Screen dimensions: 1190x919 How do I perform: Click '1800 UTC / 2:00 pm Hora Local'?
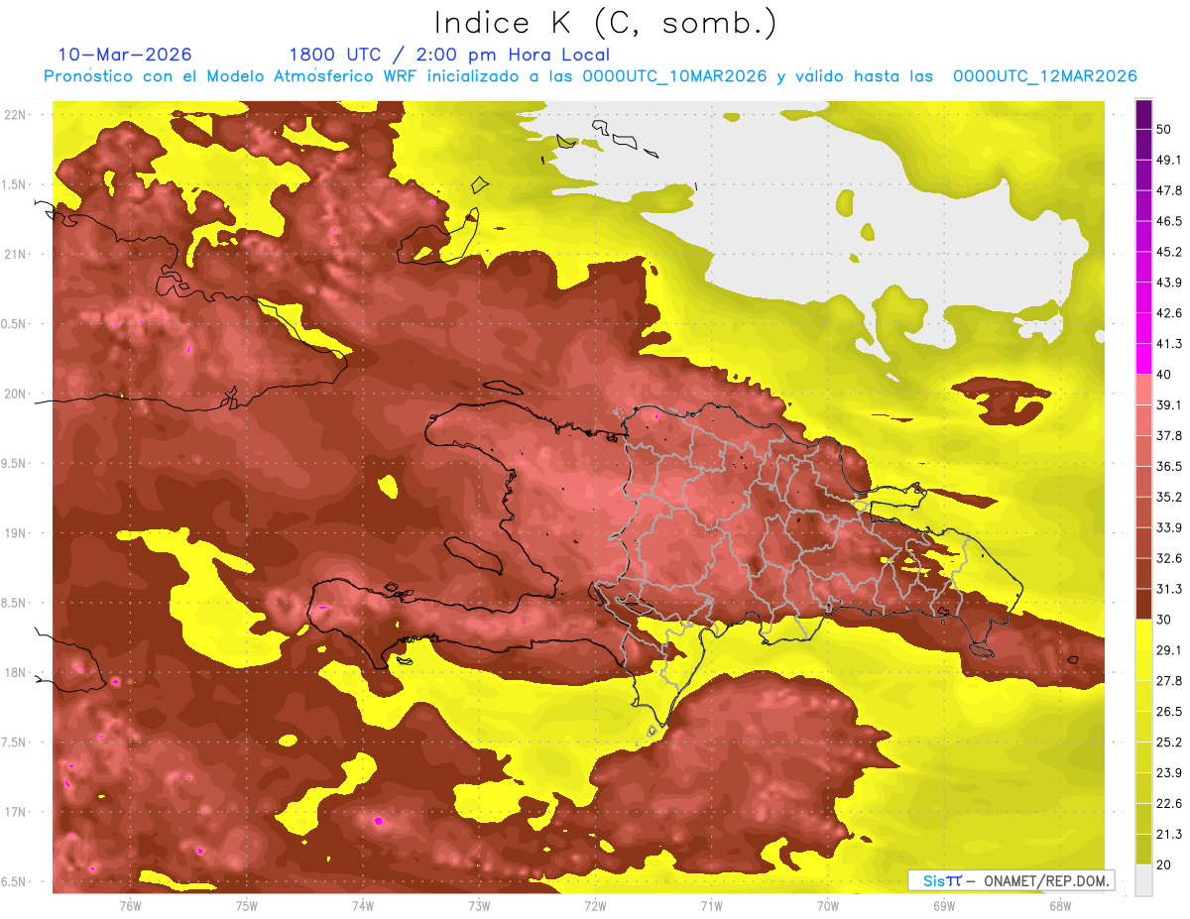(449, 55)
